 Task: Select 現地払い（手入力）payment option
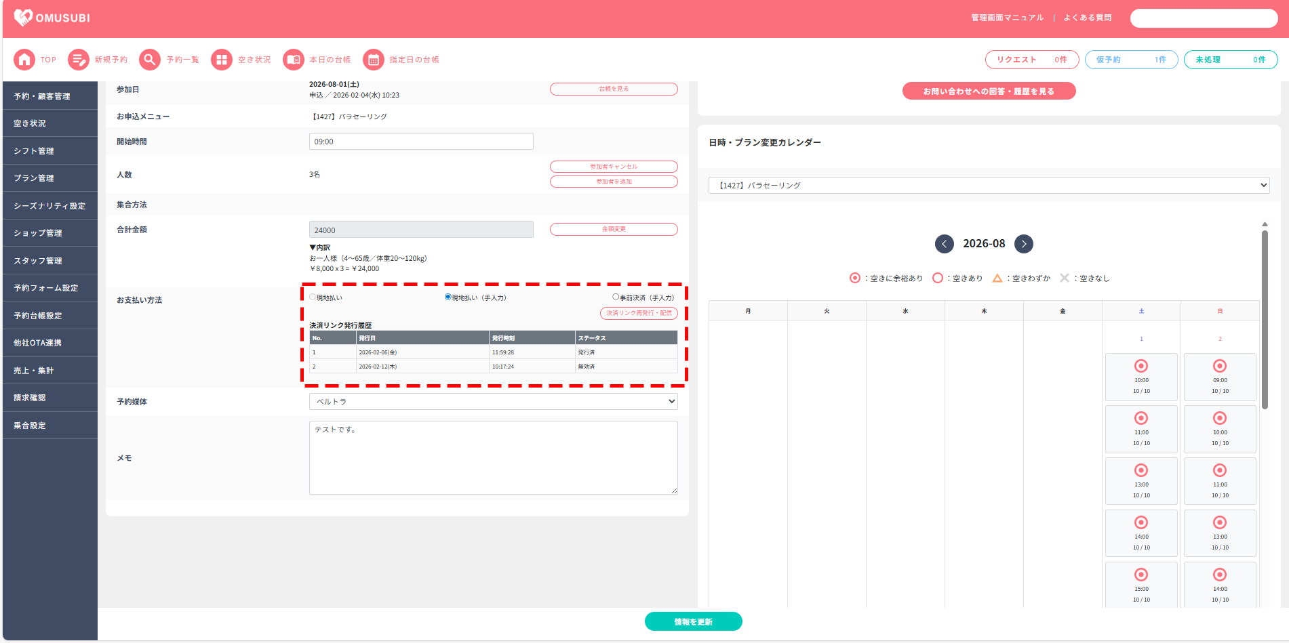click(x=448, y=297)
